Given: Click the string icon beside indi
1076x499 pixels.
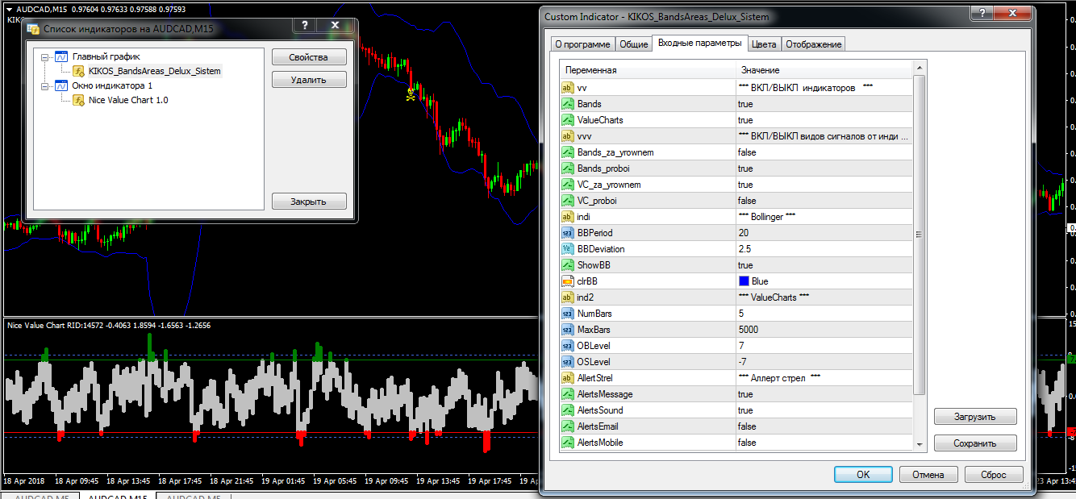Looking at the screenshot, I should (x=567, y=217).
